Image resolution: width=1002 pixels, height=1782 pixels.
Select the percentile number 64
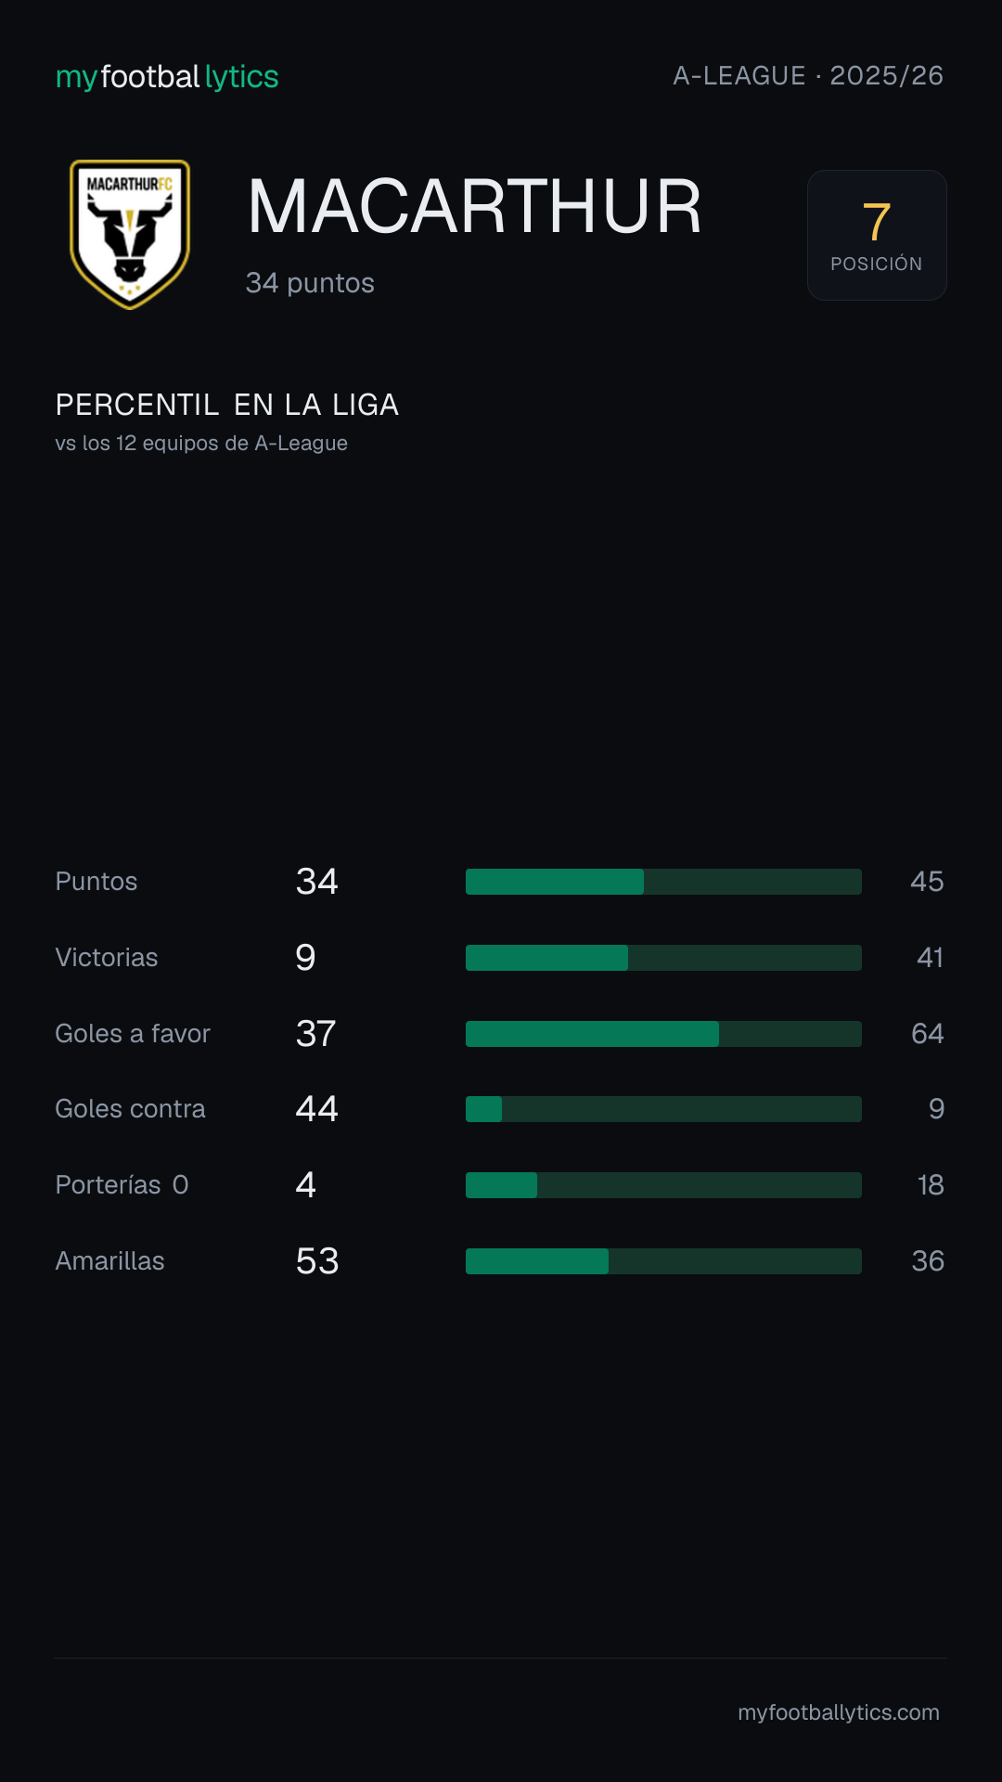pos(927,1034)
